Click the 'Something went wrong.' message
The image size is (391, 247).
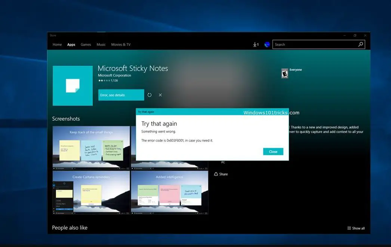158,132
